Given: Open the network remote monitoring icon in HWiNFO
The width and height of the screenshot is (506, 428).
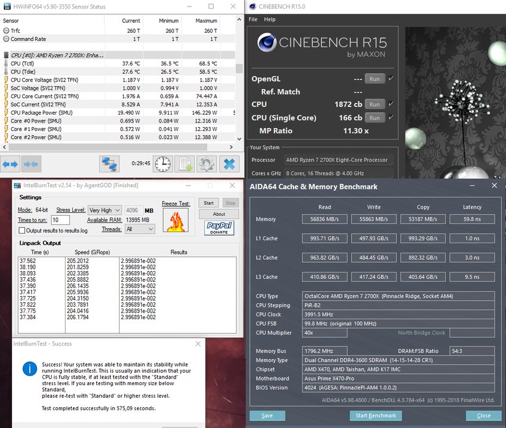Looking at the screenshot, I should pos(110,163).
